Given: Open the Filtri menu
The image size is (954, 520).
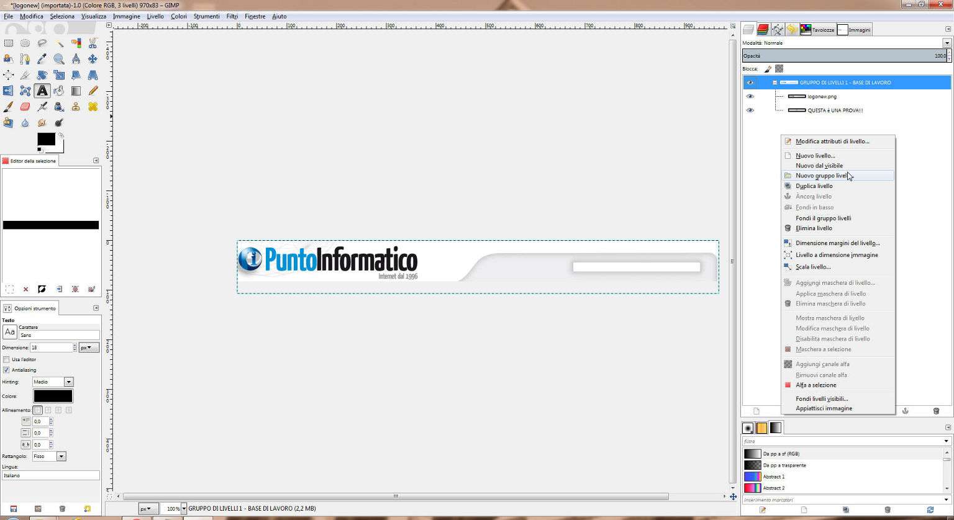Looking at the screenshot, I should pos(232,16).
